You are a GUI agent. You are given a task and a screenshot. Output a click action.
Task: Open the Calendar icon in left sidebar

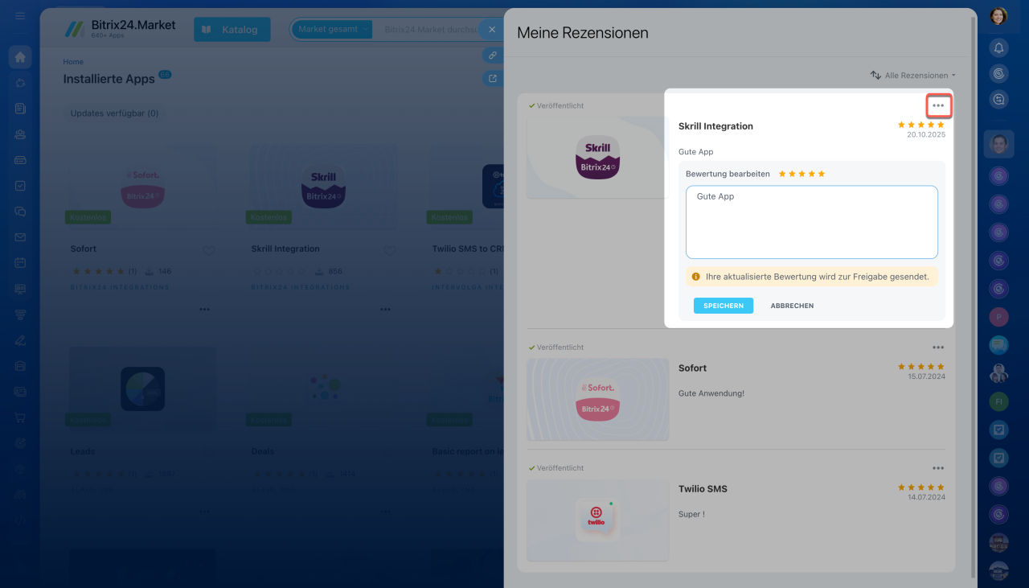pyautogui.click(x=20, y=263)
